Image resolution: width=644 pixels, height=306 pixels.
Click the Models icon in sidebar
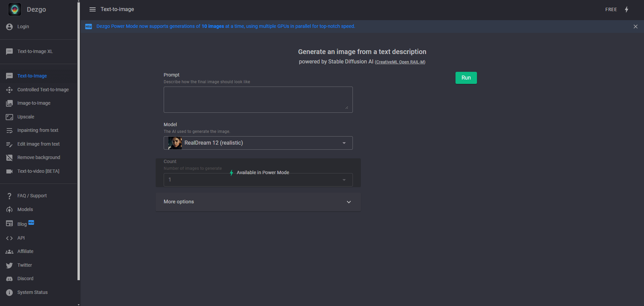coord(9,209)
